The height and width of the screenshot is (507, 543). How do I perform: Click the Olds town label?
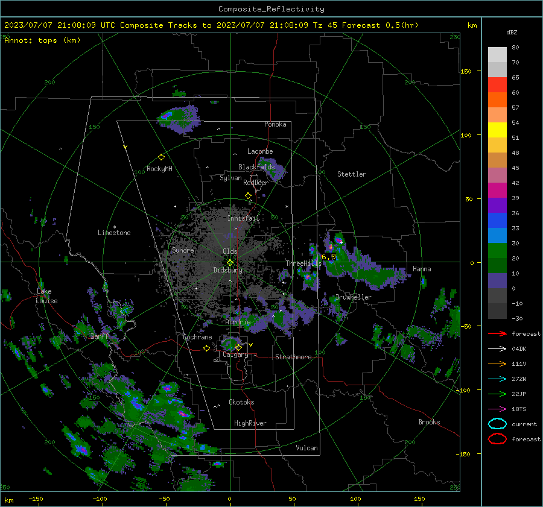230,251
